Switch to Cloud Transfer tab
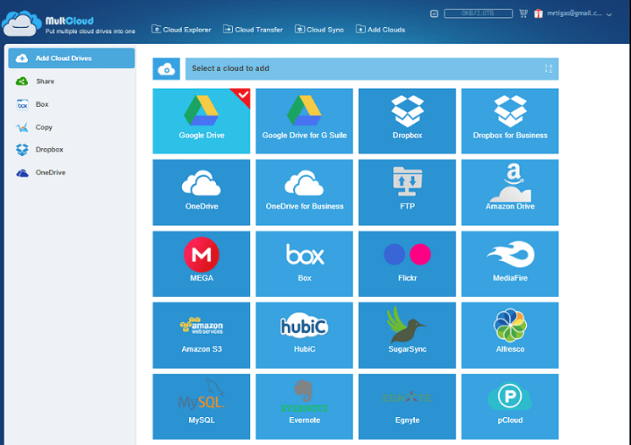 coord(252,30)
